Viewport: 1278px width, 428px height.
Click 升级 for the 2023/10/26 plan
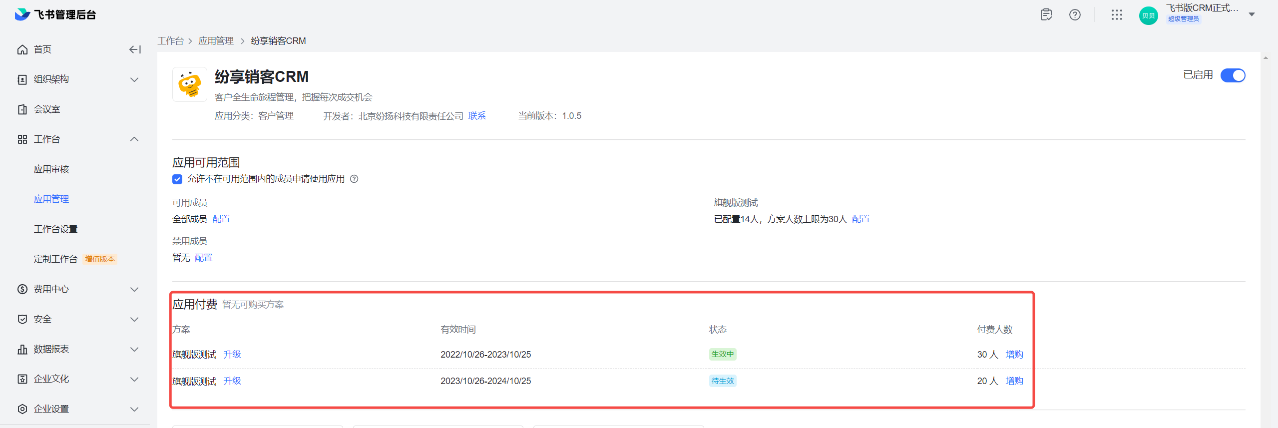click(232, 381)
